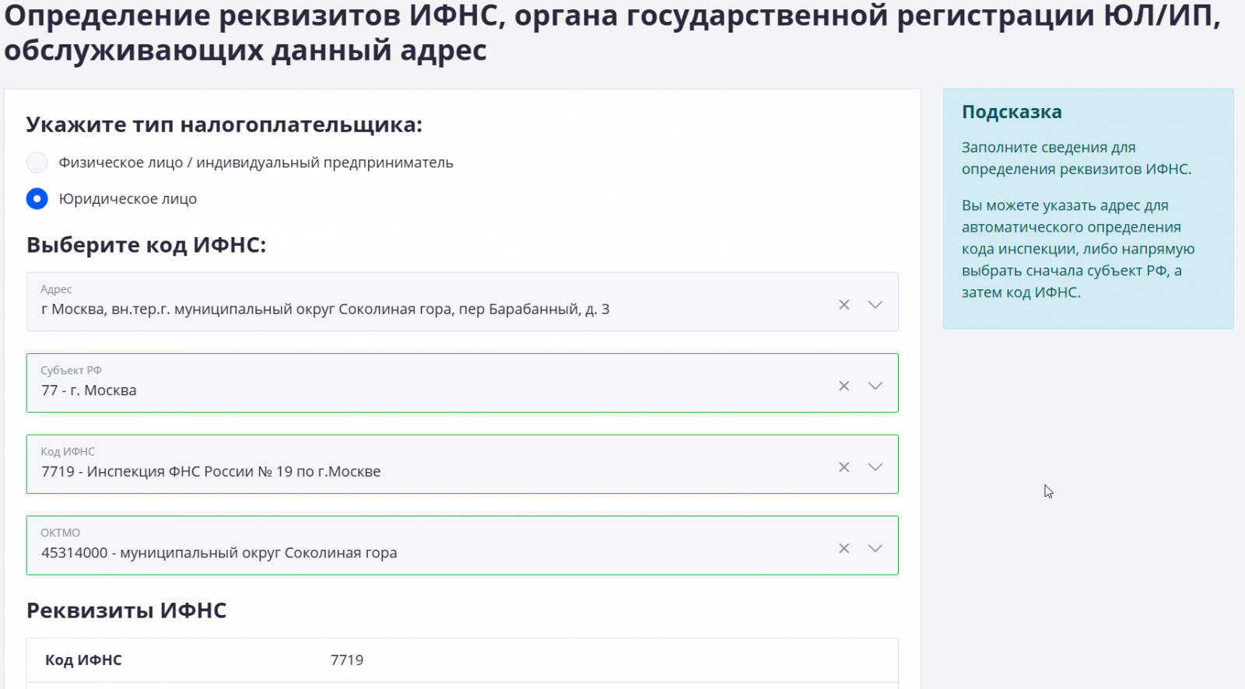Image resolution: width=1245 pixels, height=689 pixels.
Task: Select the Юридическое лицо radio button
Action: pyautogui.click(x=37, y=199)
